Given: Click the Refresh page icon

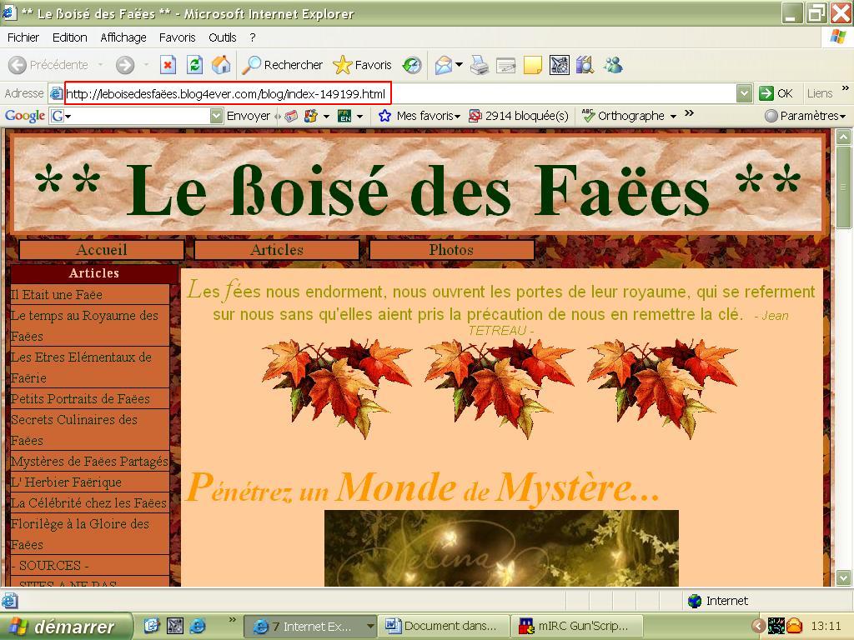Looking at the screenshot, I should point(194,65).
